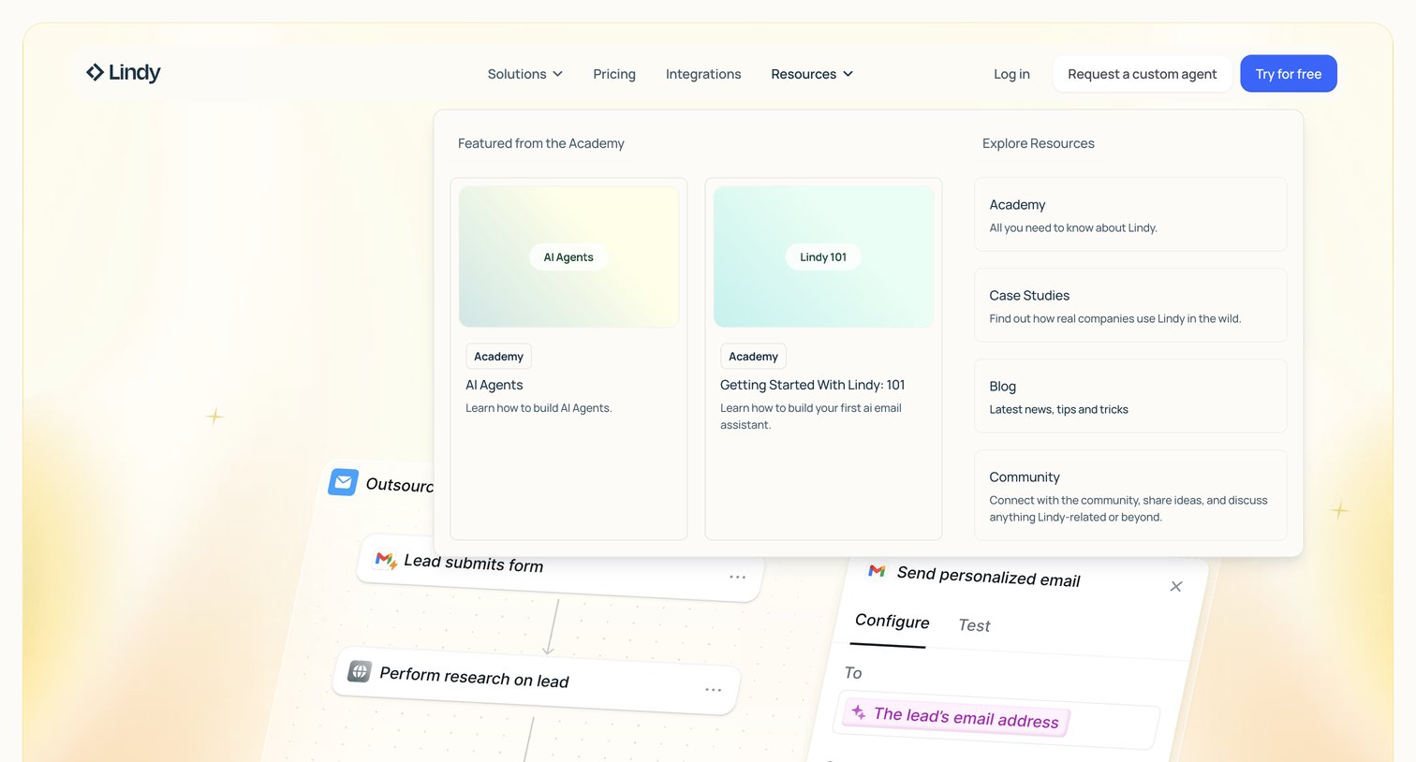This screenshot has width=1416, height=762.
Task: Open options menu for Lead submits form
Action: [737, 577]
